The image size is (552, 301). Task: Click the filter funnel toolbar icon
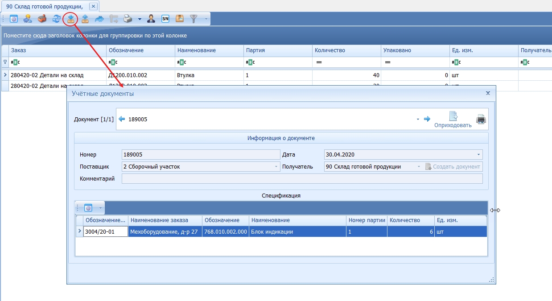[194, 19]
